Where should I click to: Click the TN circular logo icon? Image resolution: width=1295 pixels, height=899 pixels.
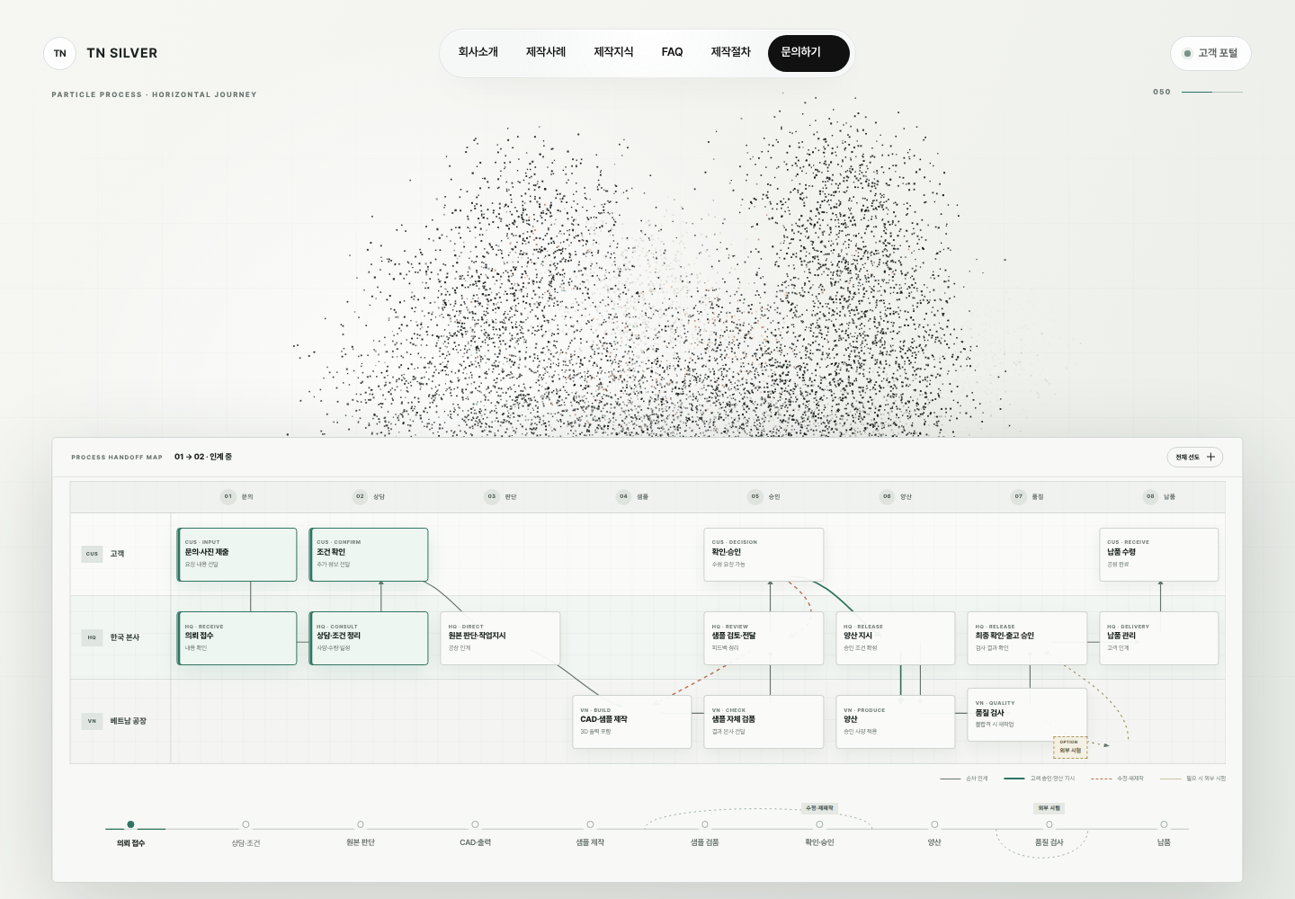[60, 53]
